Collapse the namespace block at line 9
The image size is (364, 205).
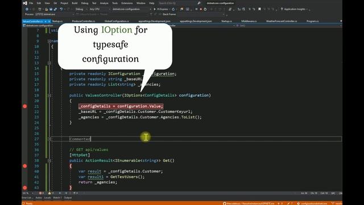(49, 41)
